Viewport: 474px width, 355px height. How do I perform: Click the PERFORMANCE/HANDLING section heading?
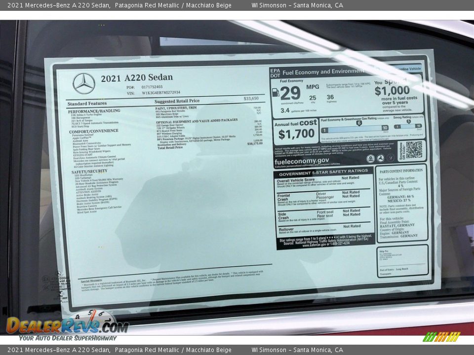tap(94, 111)
